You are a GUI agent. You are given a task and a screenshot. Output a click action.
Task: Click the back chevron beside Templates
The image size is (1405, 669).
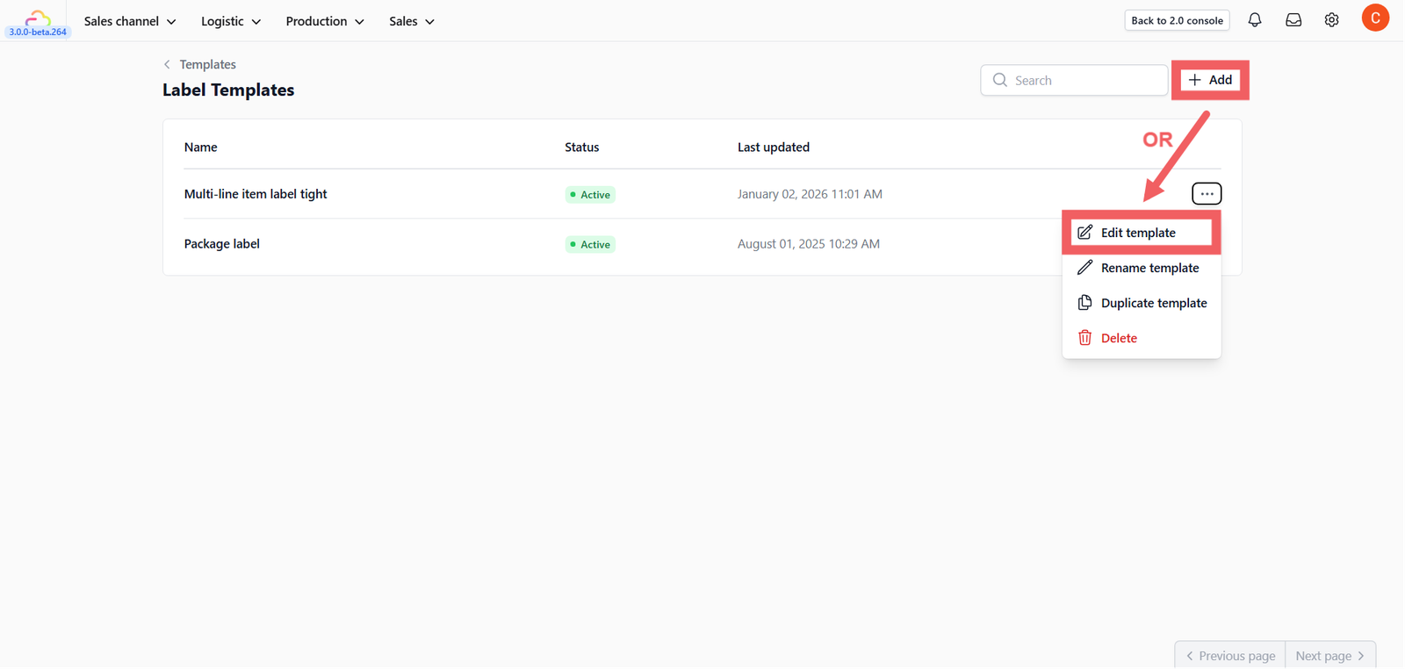(167, 64)
